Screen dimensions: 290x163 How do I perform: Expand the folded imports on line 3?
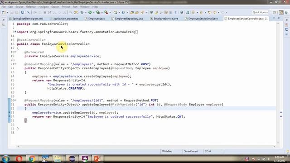(x=15, y=32)
